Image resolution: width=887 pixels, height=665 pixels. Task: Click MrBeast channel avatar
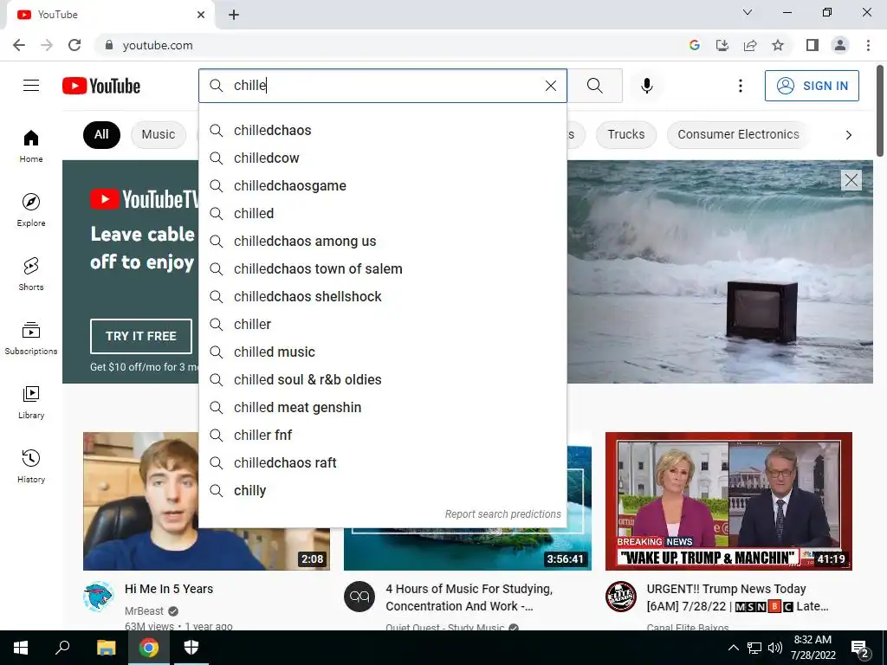pyautogui.click(x=99, y=597)
